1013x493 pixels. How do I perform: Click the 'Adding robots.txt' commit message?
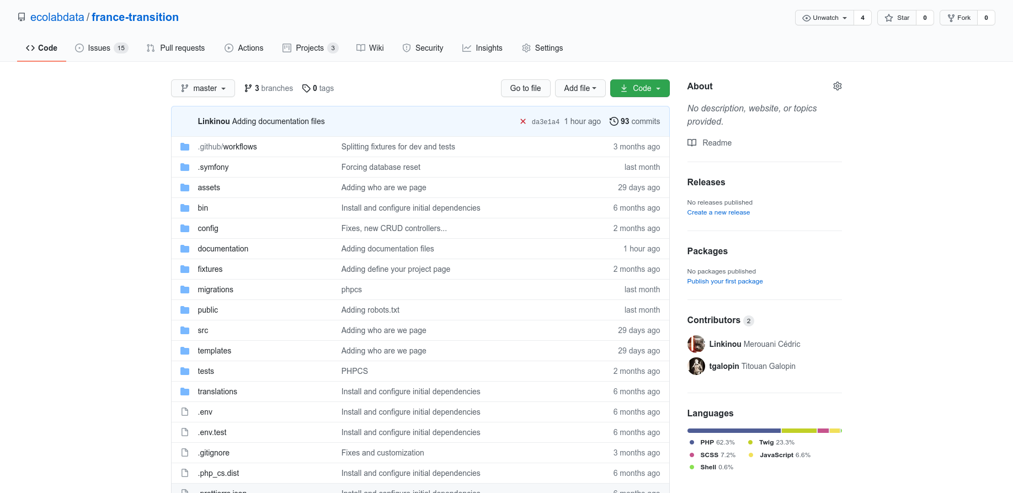(370, 310)
